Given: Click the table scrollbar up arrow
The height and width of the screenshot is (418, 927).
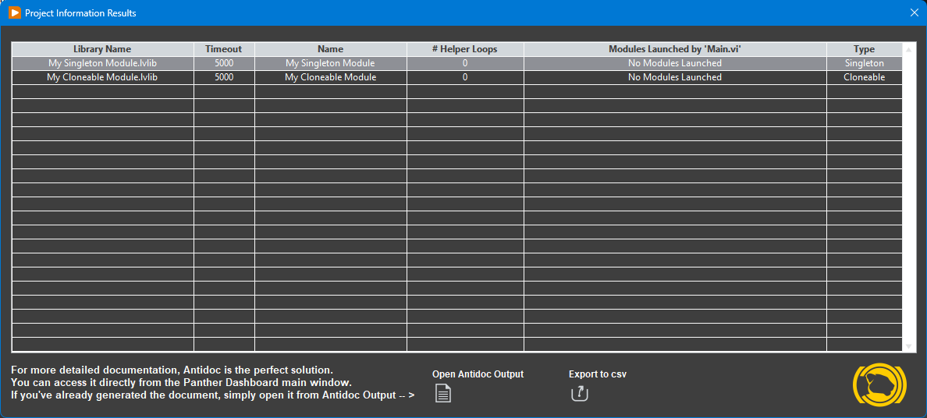Looking at the screenshot, I should pos(909,49).
